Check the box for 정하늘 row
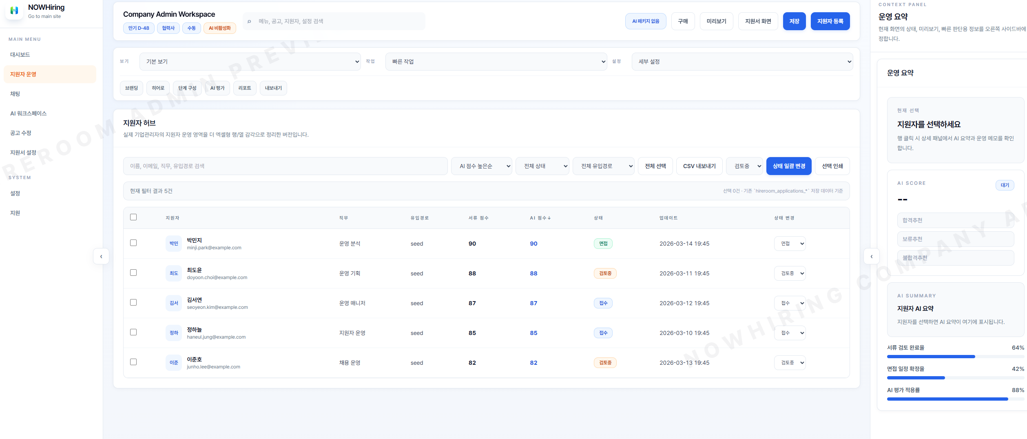 [x=133, y=332]
